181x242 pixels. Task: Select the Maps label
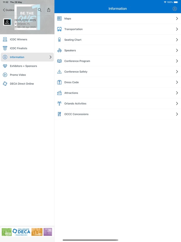pos(68,19)
